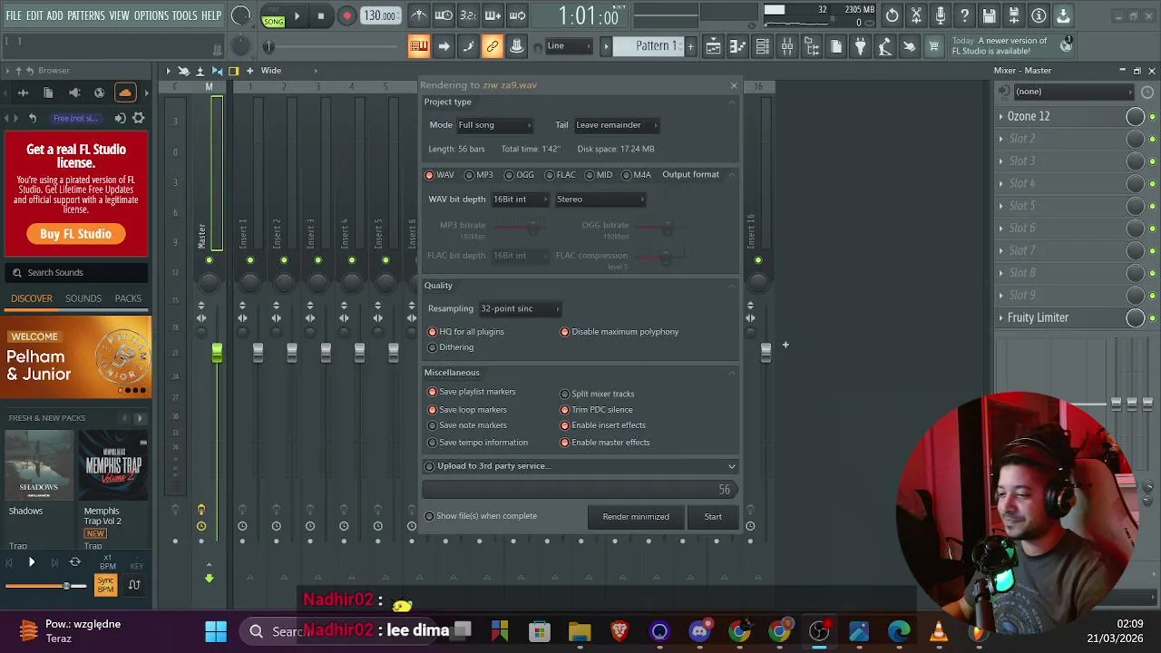Screen dimensions: 1161x653
Task: Toggle Show file(s) when complete
Action: click(x=482, y=516)
